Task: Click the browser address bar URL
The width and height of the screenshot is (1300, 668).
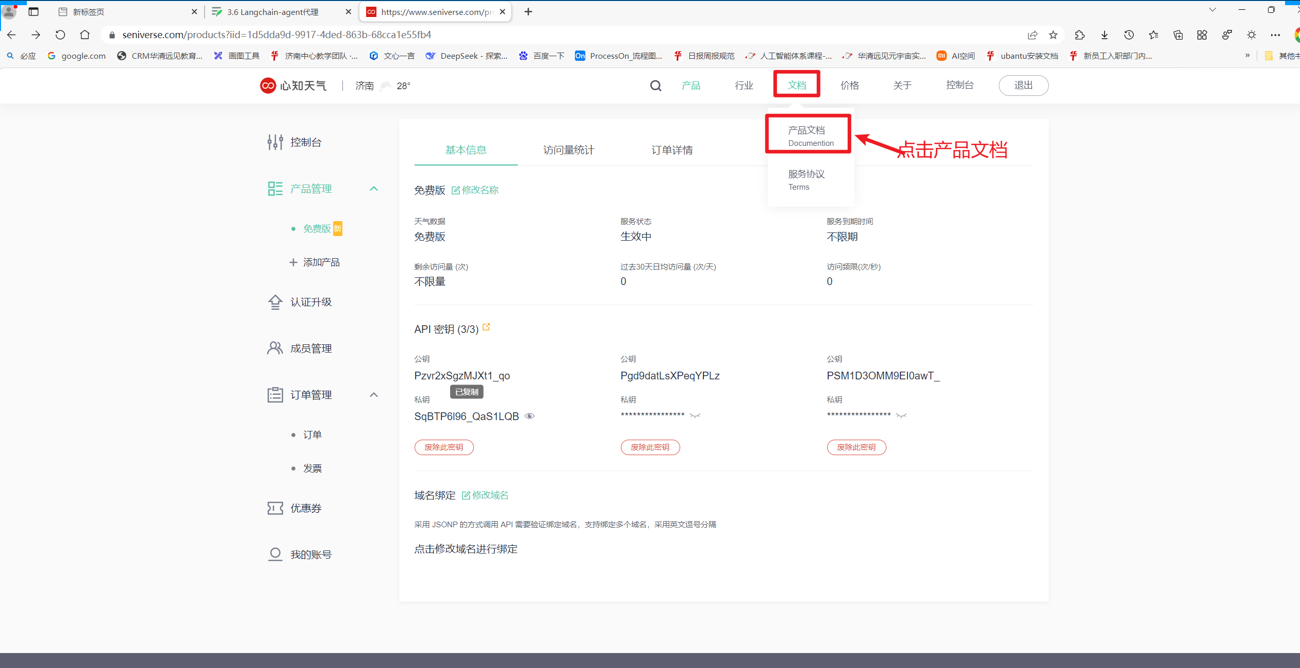Action: (x=276, y=35)
